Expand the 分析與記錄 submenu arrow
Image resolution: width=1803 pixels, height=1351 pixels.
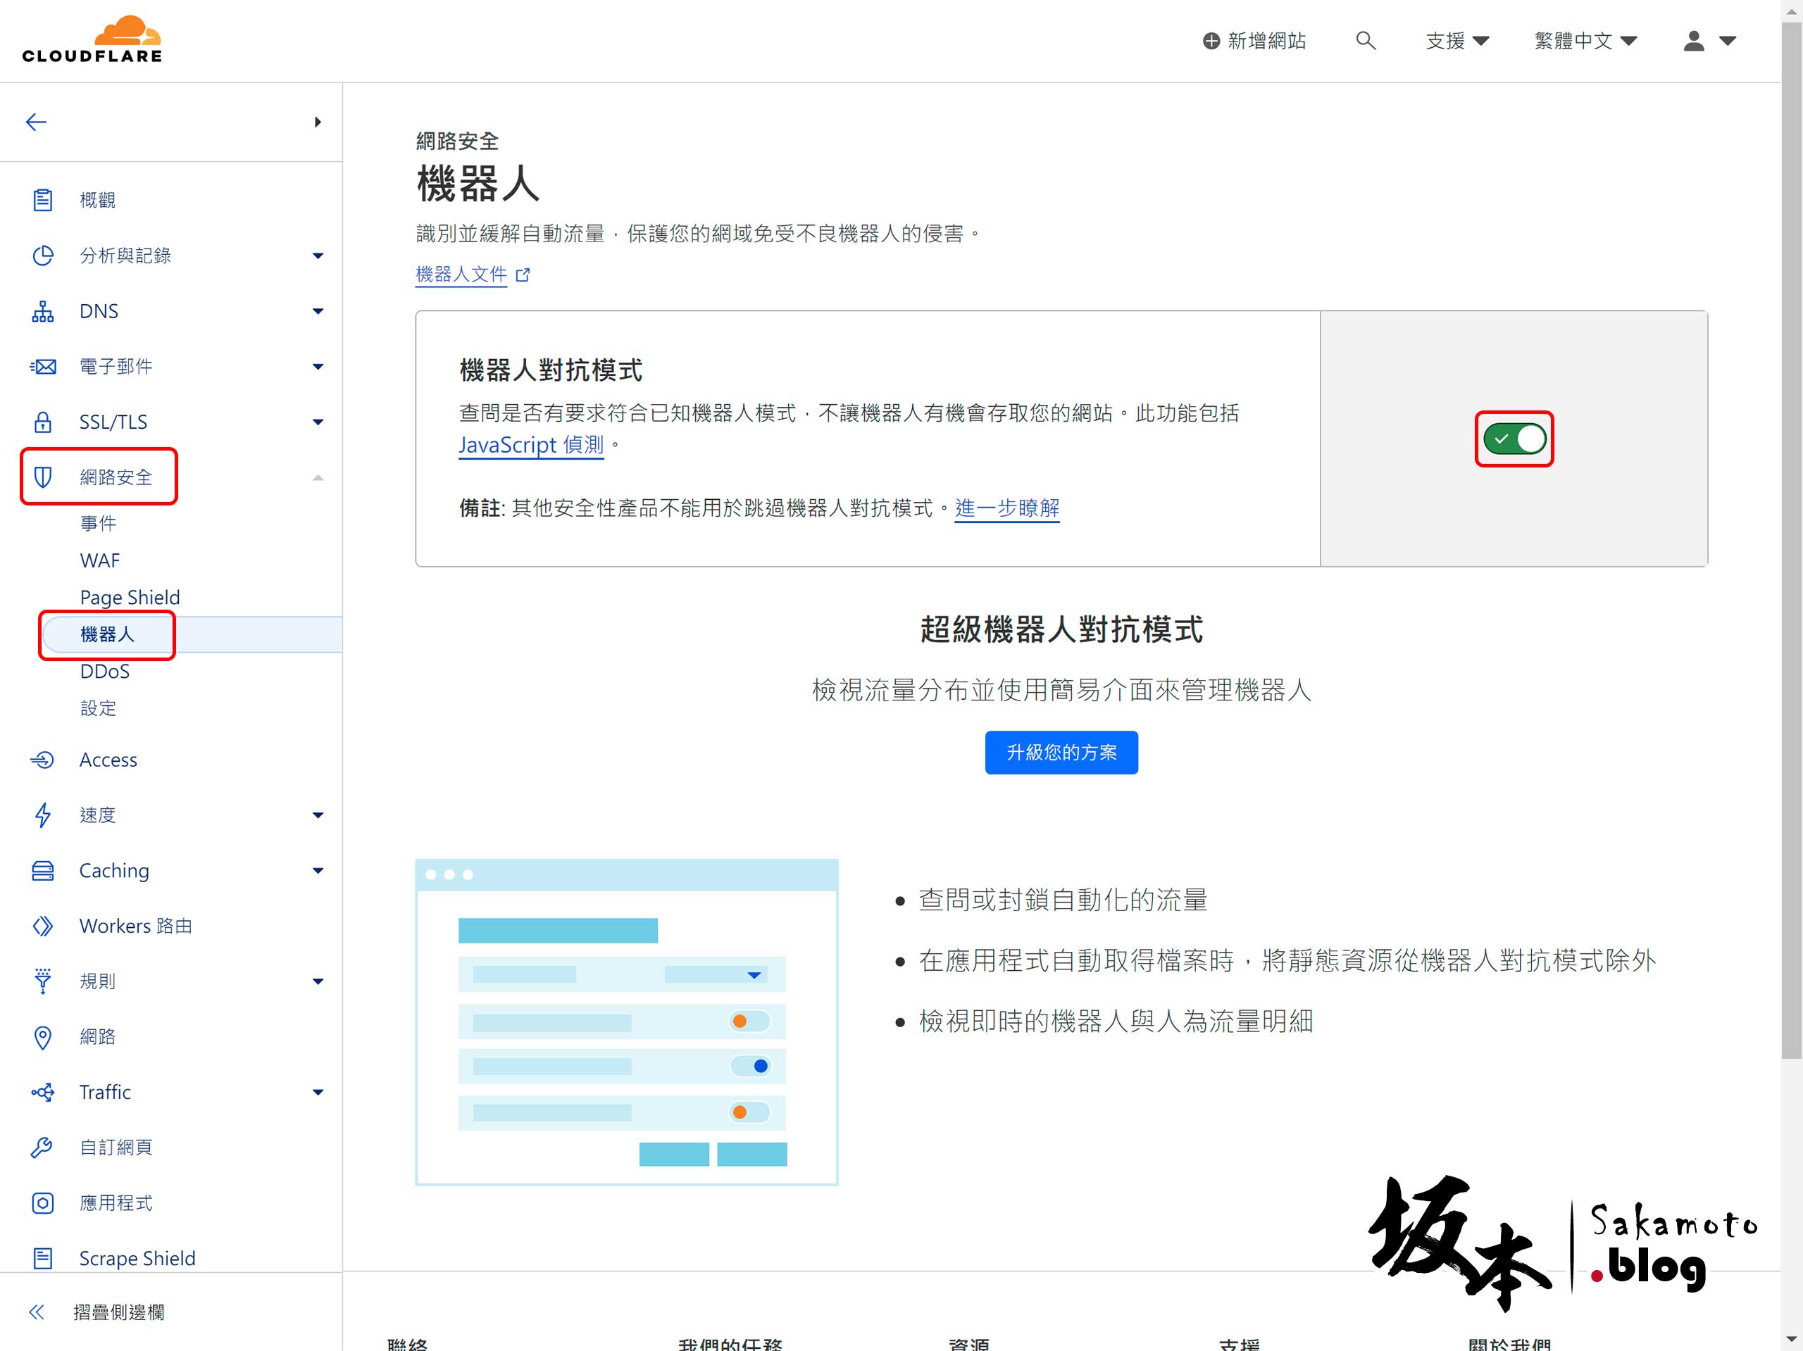[318, 256]
